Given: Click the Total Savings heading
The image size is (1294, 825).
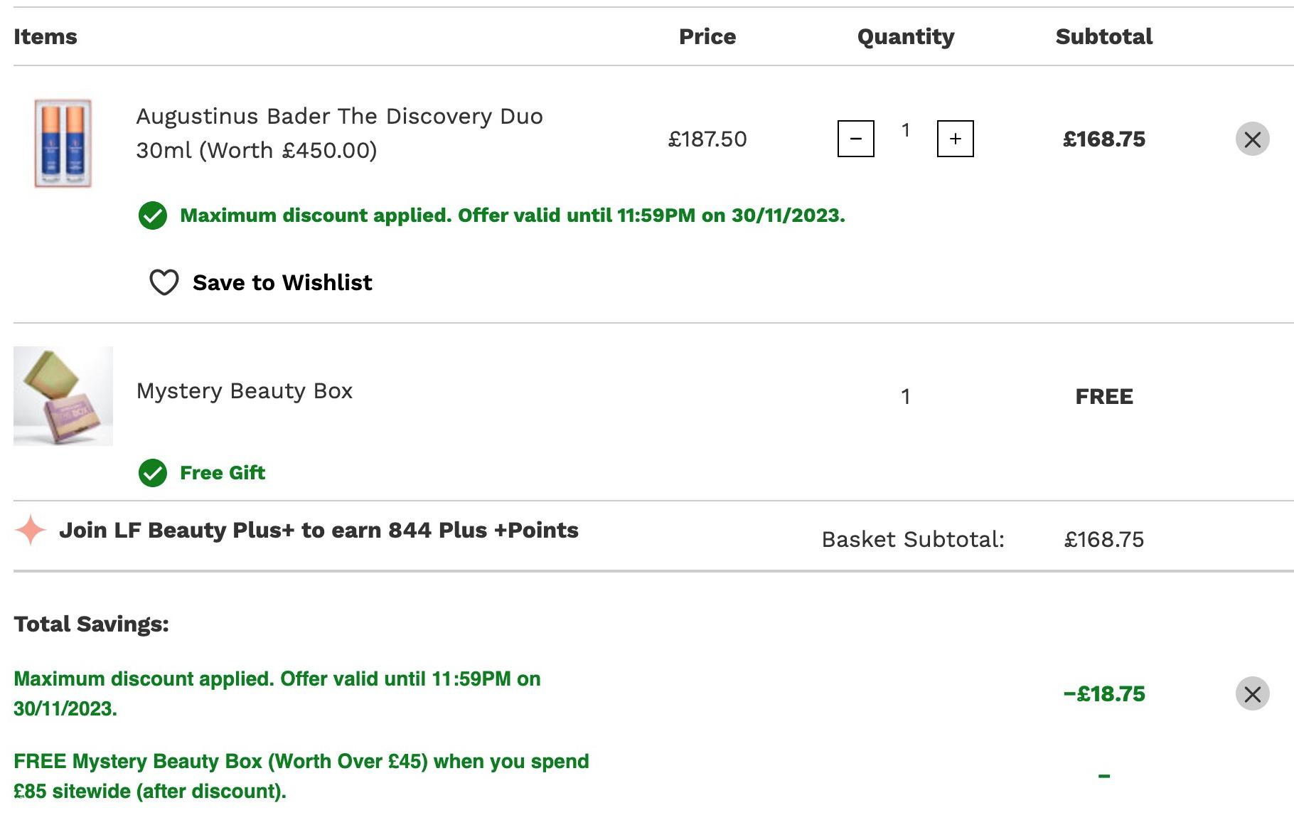Looking at the screenshot, I should tap(92, 624).
